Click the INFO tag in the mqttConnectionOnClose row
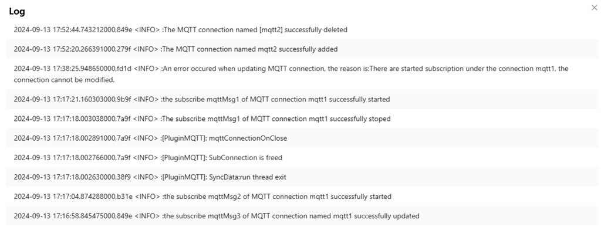Screen dimensions: 601x230 click(x=146, y=138)
